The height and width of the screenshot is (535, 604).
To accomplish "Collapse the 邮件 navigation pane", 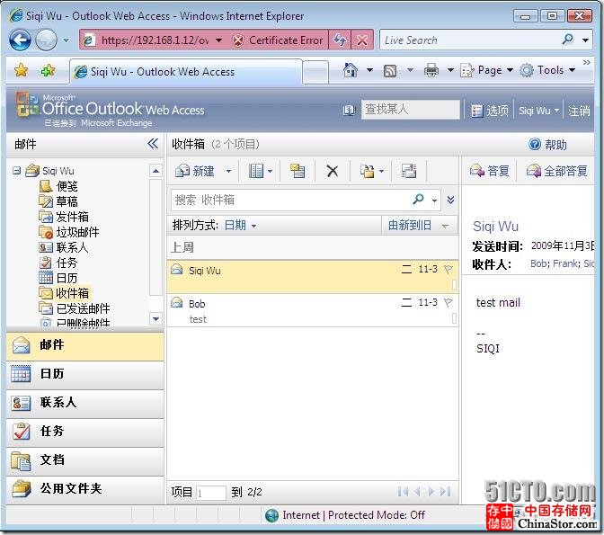I will (153, 144).
